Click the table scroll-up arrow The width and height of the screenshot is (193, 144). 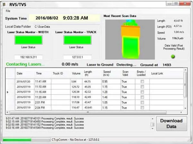pyautogui.click(x=185, y=70)
